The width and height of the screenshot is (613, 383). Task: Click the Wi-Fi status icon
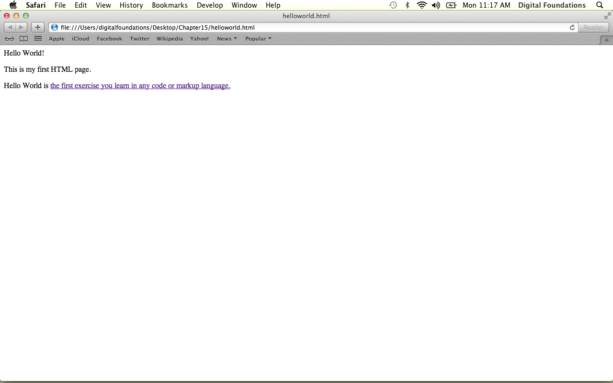point(421,5)
